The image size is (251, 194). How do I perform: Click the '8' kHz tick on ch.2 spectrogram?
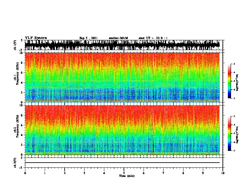[22, 115]
